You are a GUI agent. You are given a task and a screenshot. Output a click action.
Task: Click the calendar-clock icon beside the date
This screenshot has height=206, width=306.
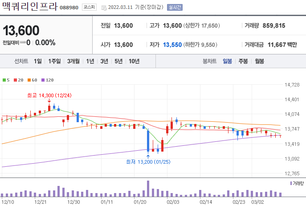point(104,8)
